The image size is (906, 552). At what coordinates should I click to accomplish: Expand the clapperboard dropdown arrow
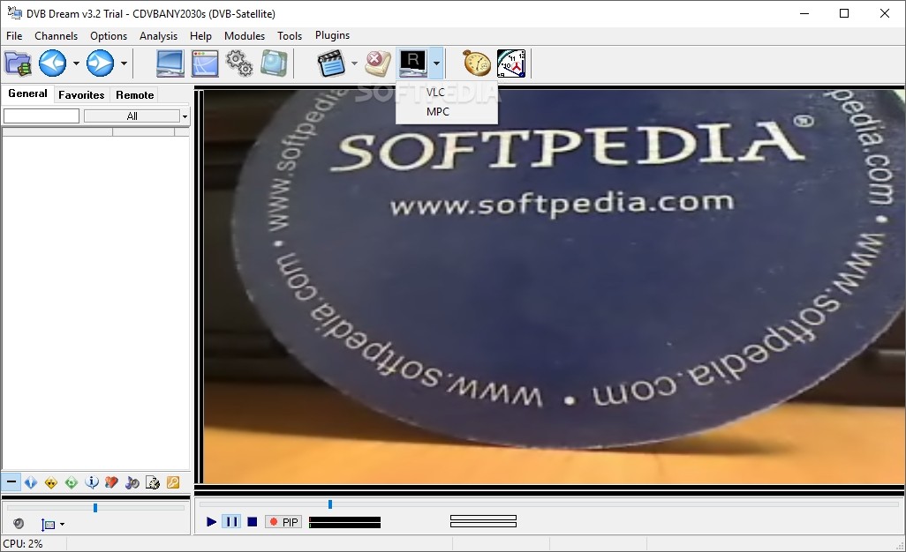(354, 63)
